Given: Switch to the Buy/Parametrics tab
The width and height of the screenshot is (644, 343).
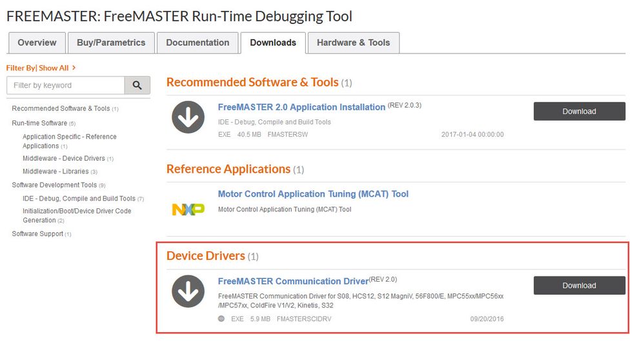Looking at the screenshot, I should click(111, 43).
